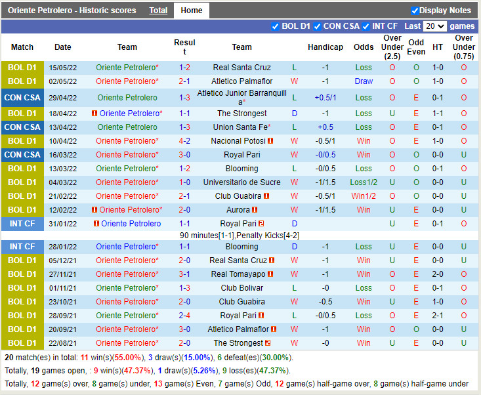The image size is (481, 395).
Task: Uncheck the BOL D1 league filter
Action: (x=276, y=26)
